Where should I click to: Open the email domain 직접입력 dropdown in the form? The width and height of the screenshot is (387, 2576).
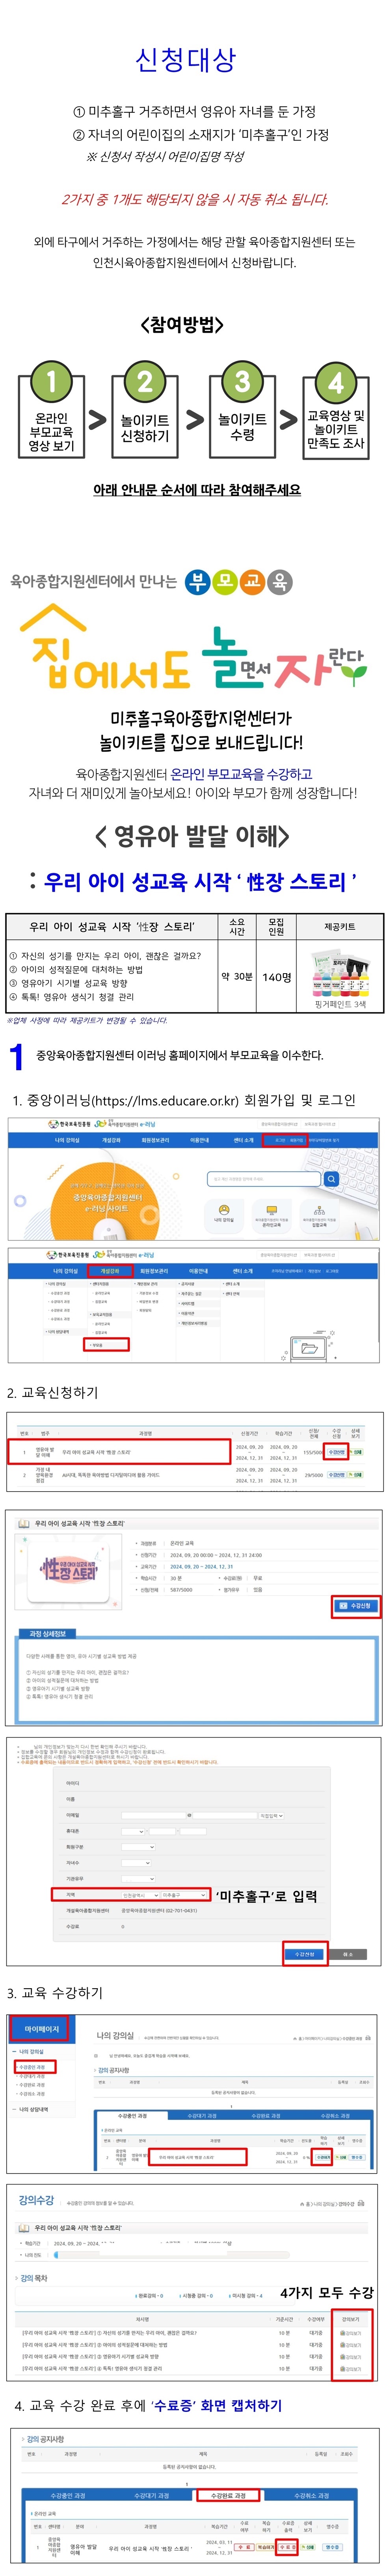click(x=271, y=1815)
